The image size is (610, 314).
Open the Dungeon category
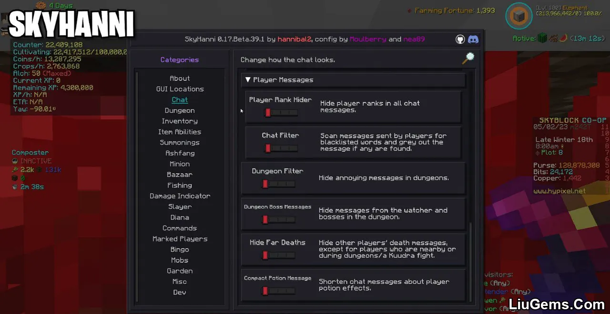[180, 110]
